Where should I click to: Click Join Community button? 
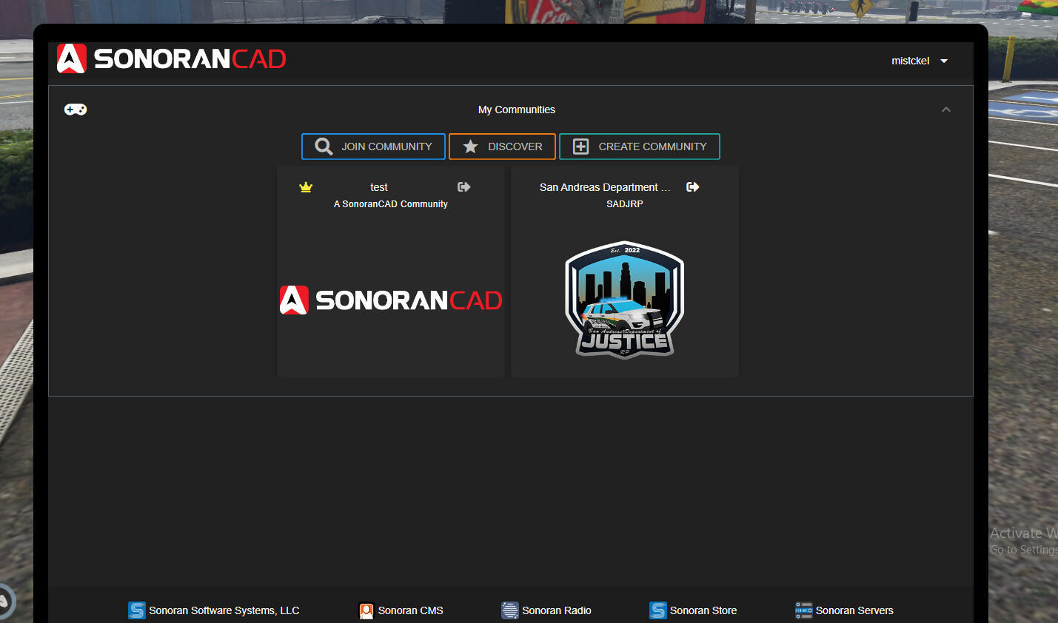pyautogui.click(x=373, y=147)
